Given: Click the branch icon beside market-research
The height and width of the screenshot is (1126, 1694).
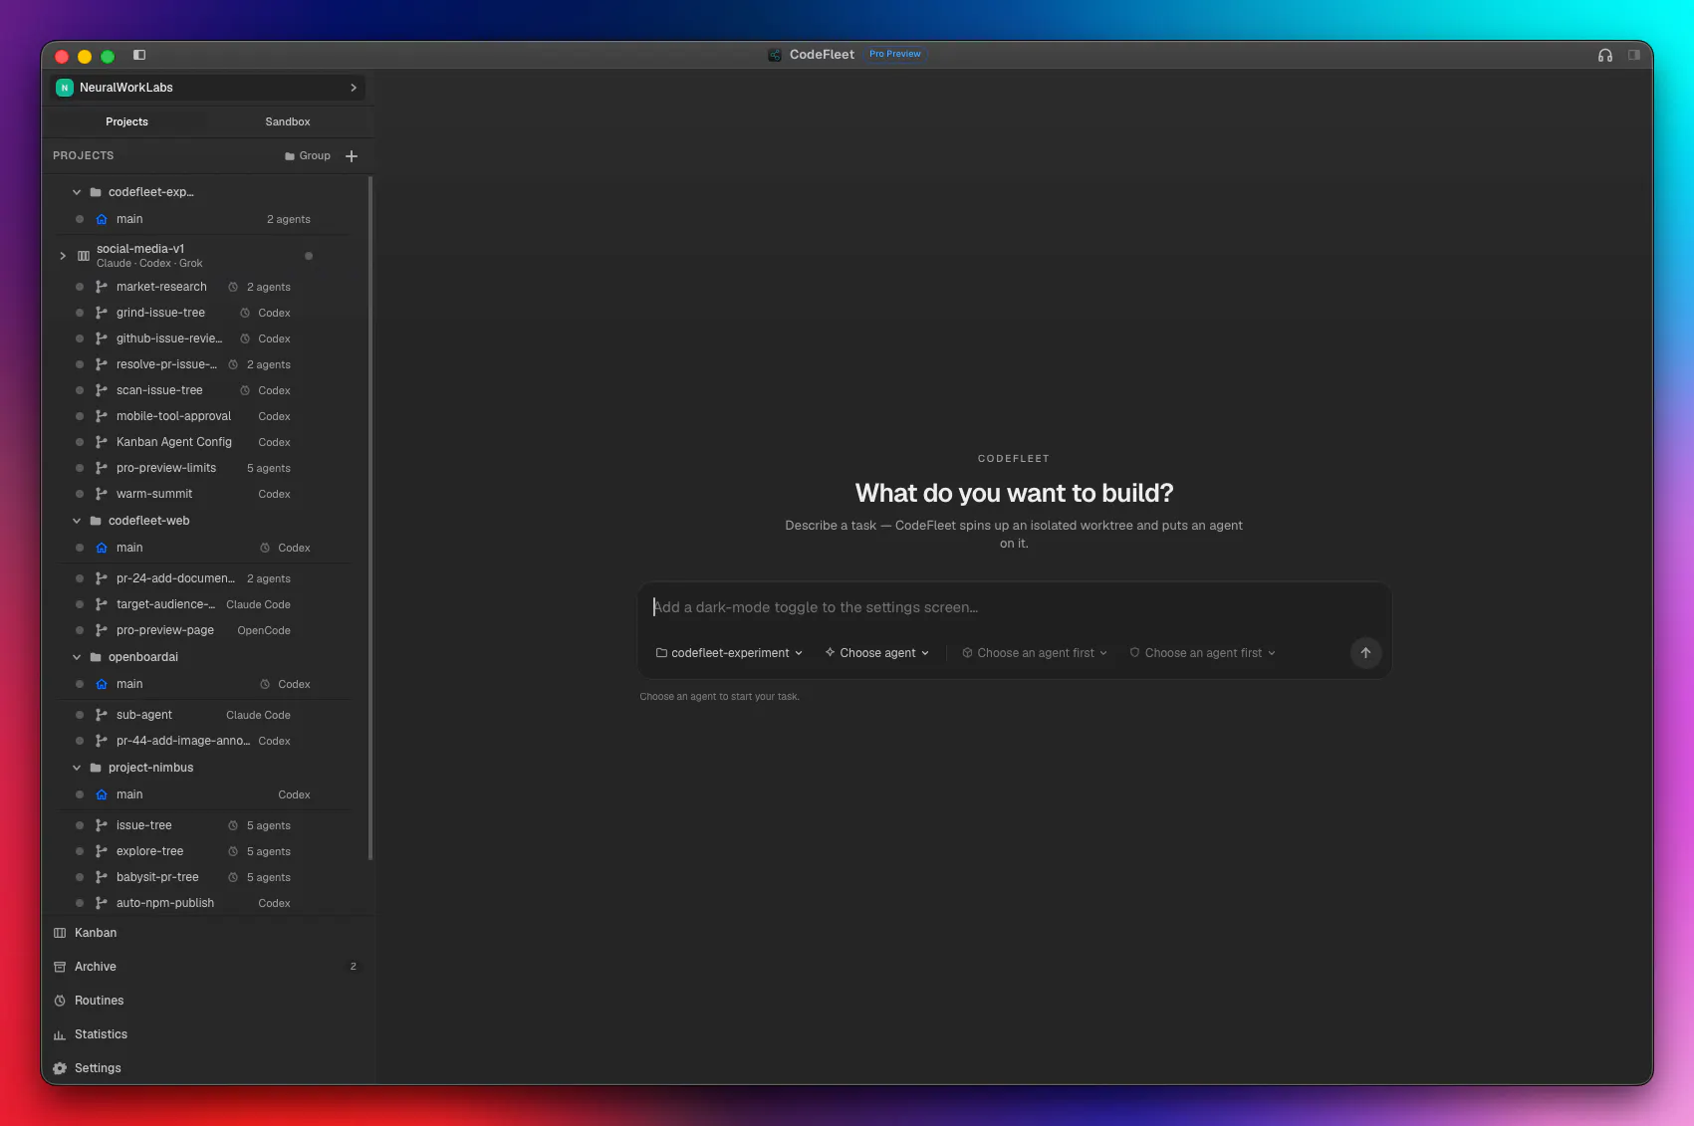Looking at the screenshot, I should pos(101,287).
